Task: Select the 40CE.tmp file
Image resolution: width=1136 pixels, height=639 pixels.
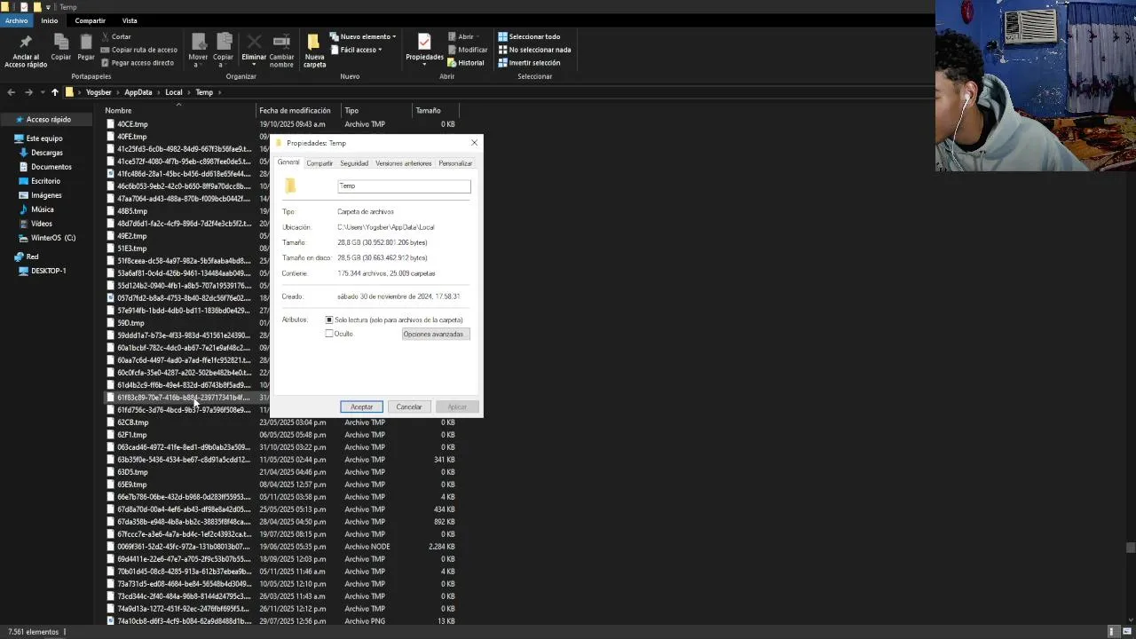Action: pos(132,124)
